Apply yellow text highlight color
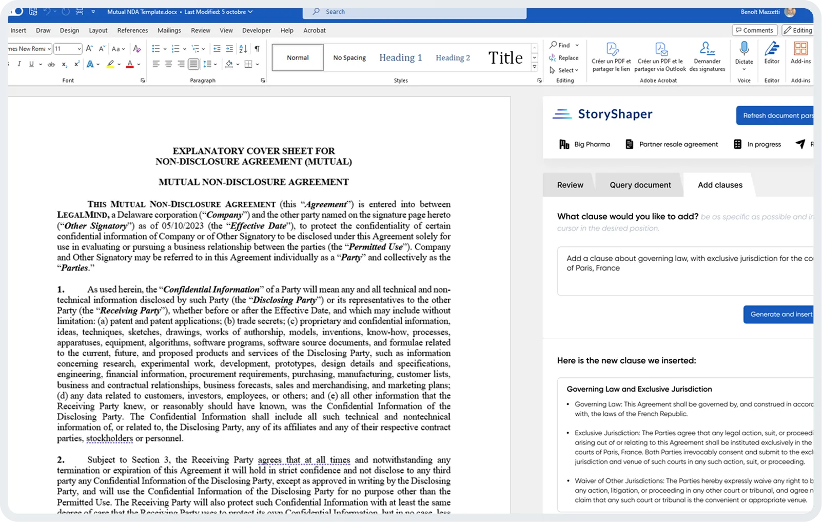This screenshot has width=822, height=522. [110, 64]
